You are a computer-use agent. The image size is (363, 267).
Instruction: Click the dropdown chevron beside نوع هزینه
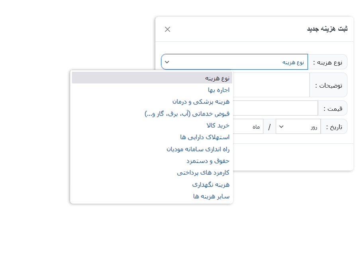pos(168,62)
